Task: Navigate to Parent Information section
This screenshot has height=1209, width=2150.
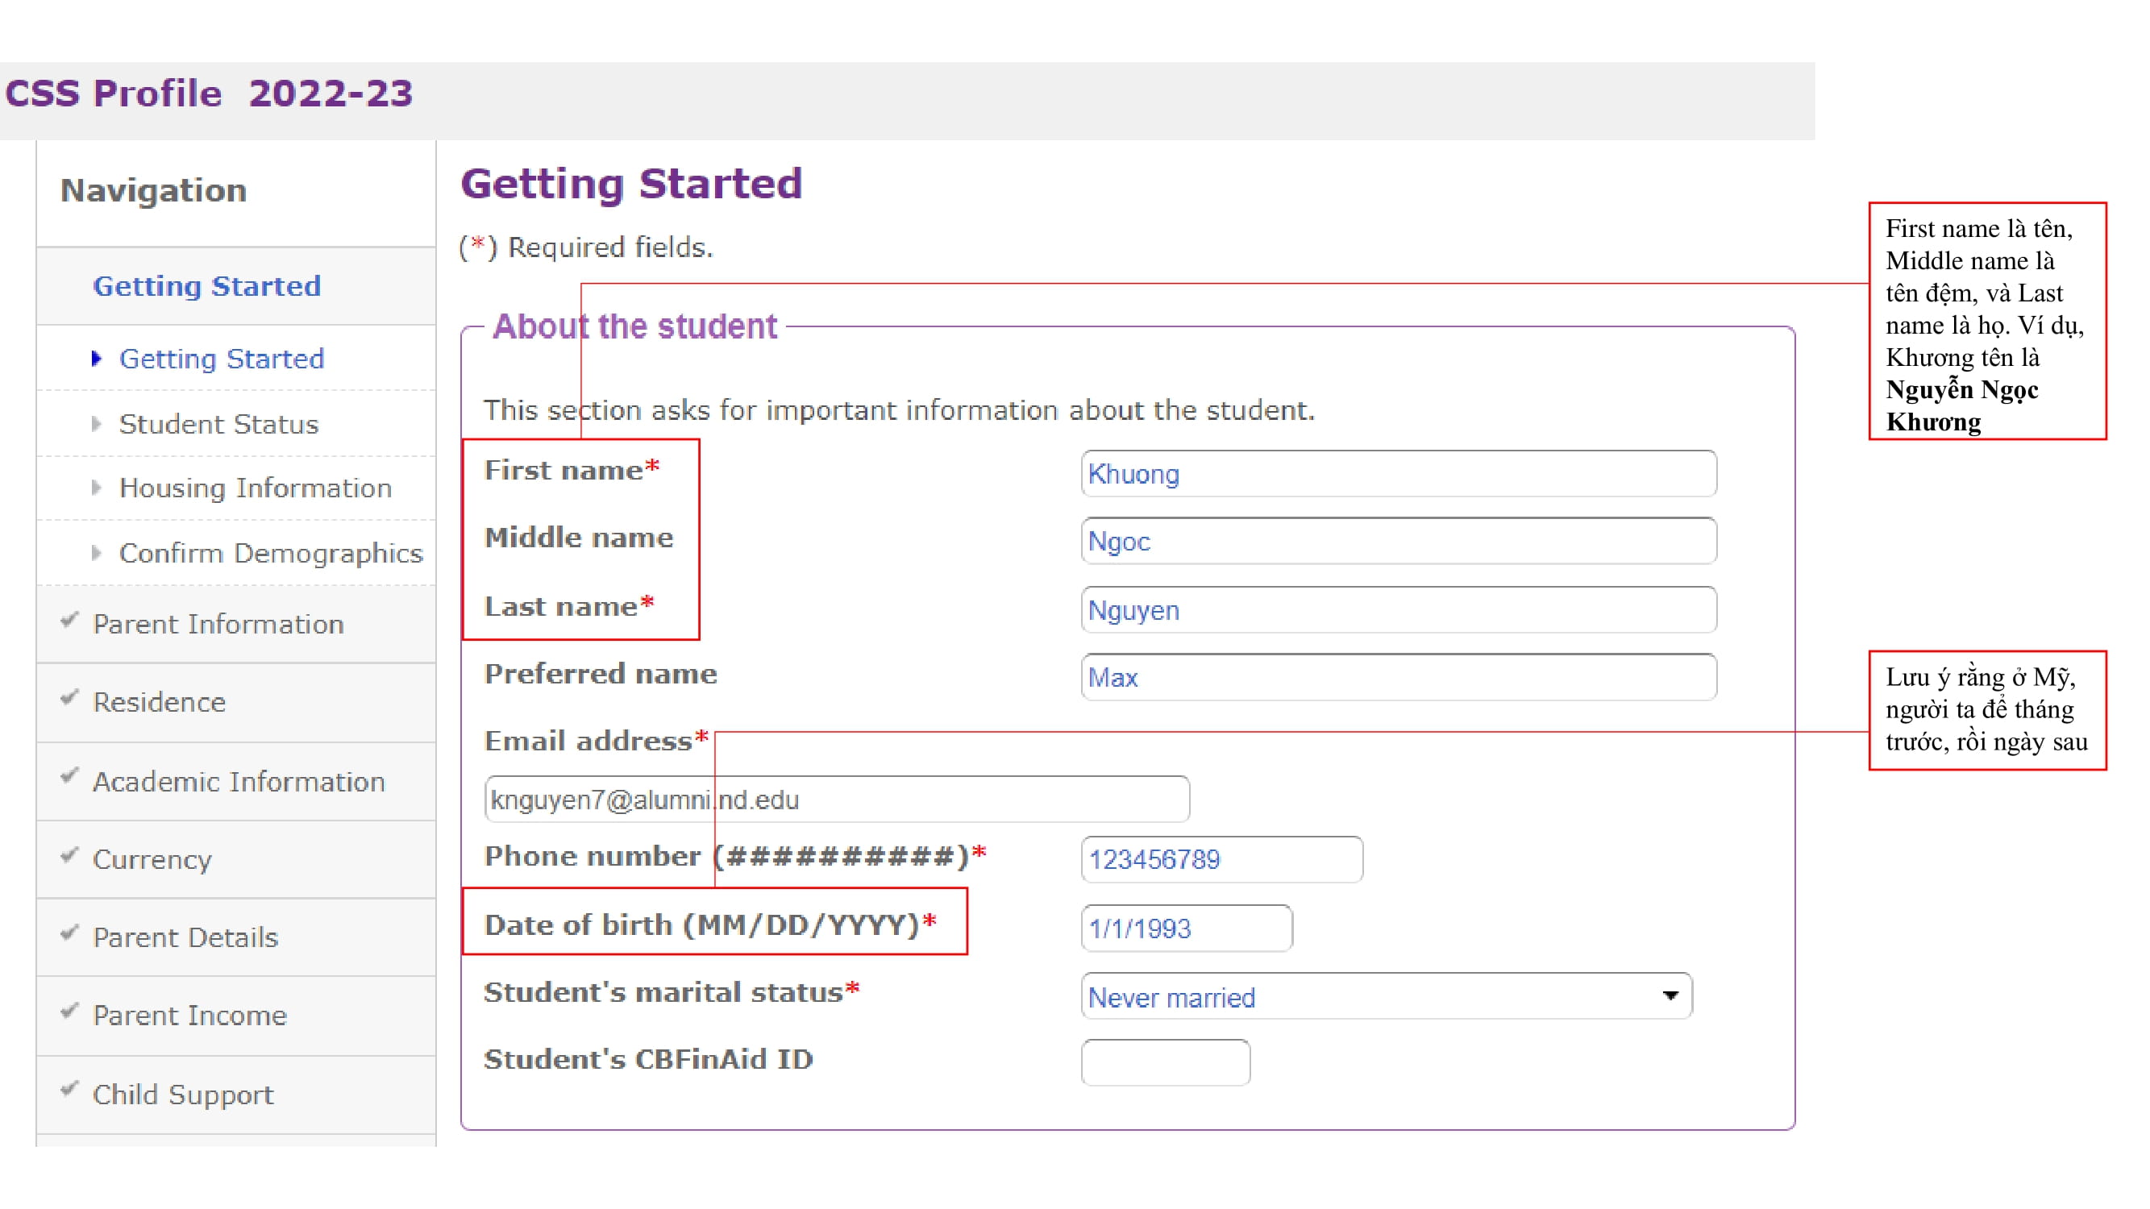Action: point(218,623)
